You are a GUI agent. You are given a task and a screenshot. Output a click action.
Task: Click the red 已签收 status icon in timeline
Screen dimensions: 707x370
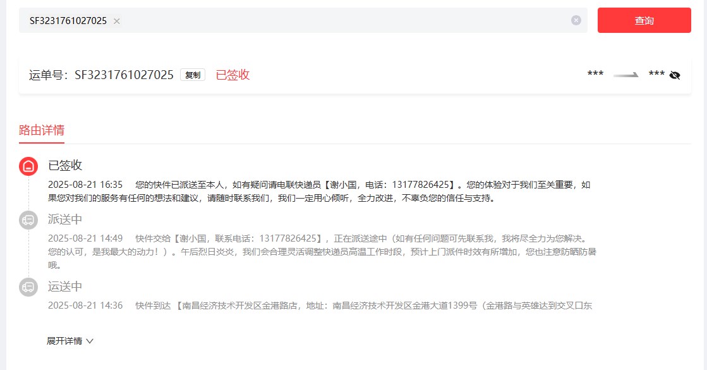[x=28, y=166]
